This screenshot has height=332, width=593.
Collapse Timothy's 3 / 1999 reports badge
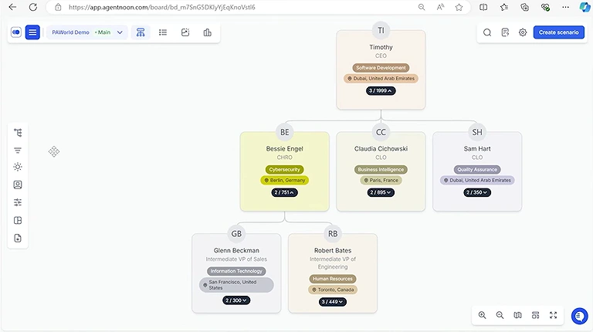click(x=381, y=91)
